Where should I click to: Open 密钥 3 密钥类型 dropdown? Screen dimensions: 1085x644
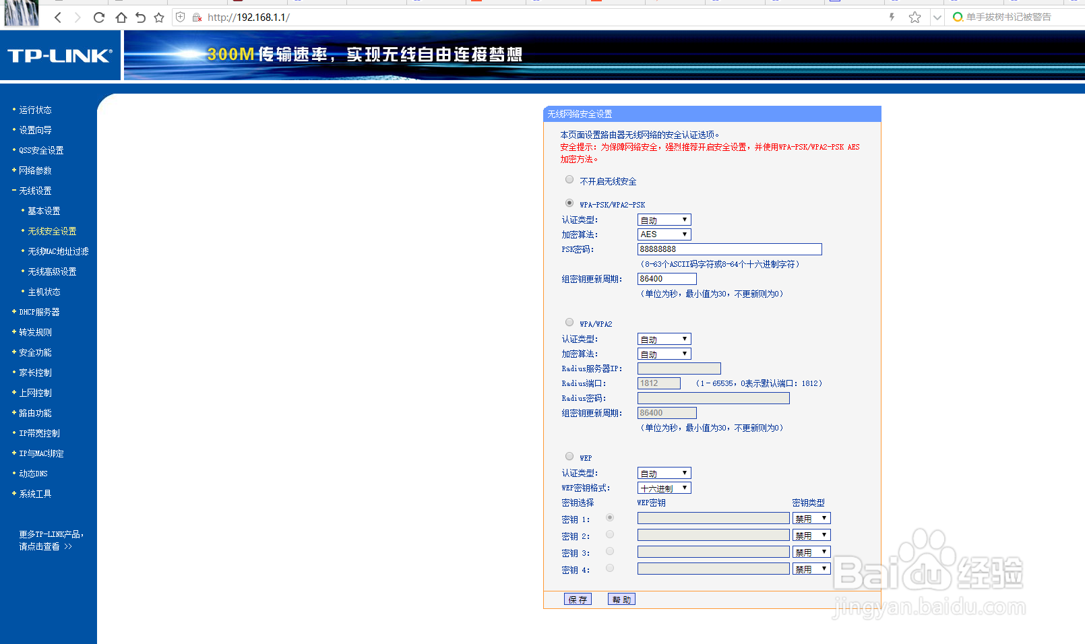pyautogui.click(x=811, y=552)
